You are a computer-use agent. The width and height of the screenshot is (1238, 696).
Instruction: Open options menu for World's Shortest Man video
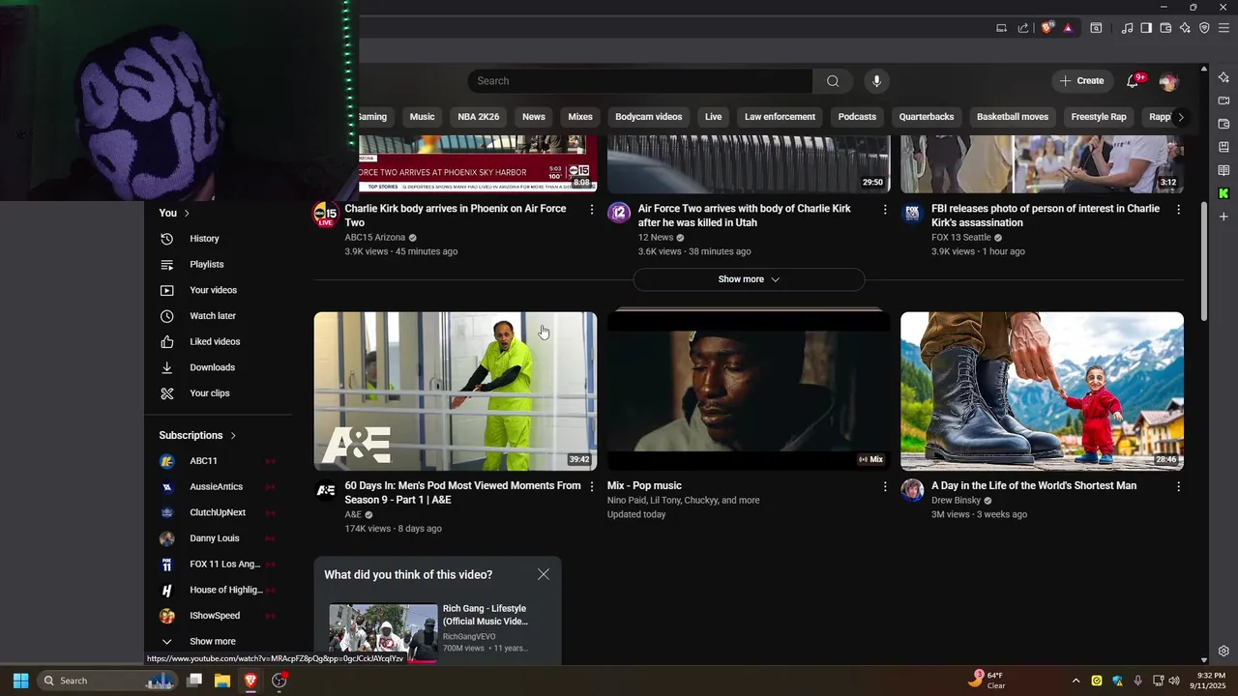coord(1178,487)
